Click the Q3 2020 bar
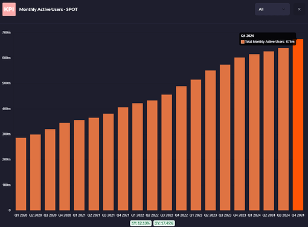This screenshot has height=227, width=308. point(50,169)
